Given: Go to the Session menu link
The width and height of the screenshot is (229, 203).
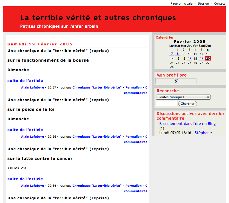Looking at the screenshot, I should click(x=203, y=3).
